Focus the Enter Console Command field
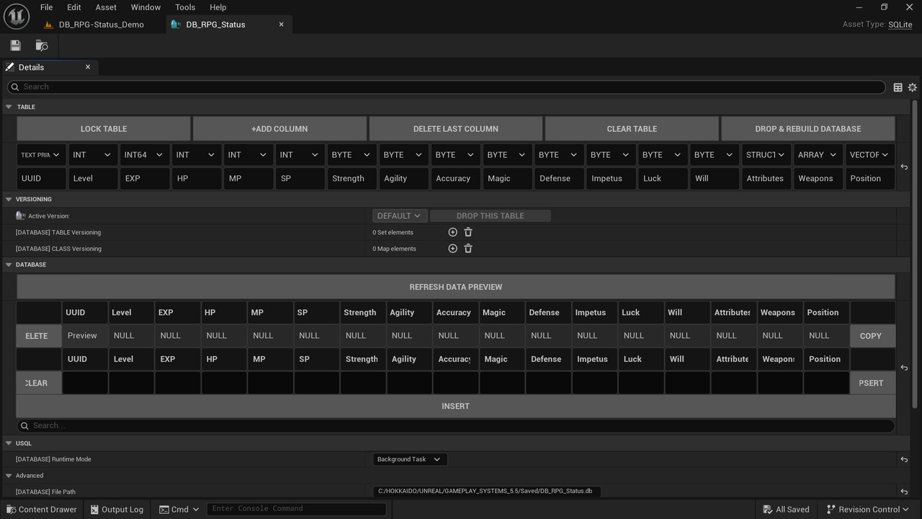 tap(296, 509)
